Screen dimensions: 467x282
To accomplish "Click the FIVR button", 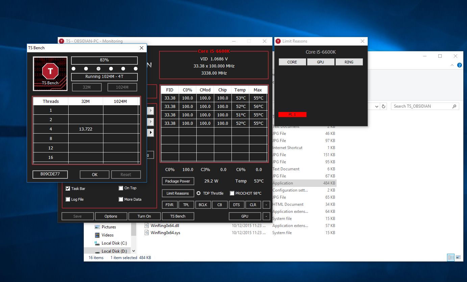I will pyautogui.click(x=170, y=205).
